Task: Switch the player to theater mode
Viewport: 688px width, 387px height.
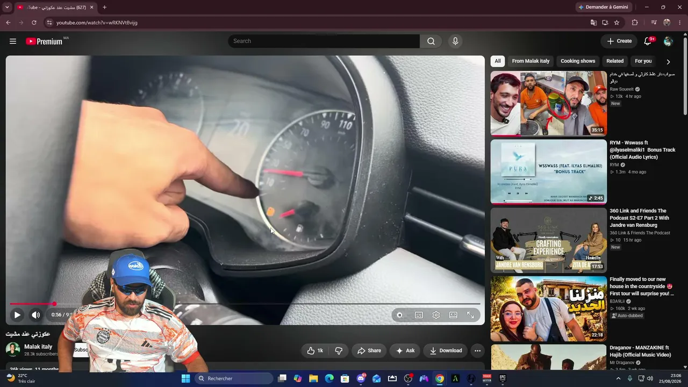Action: point(453,315)
